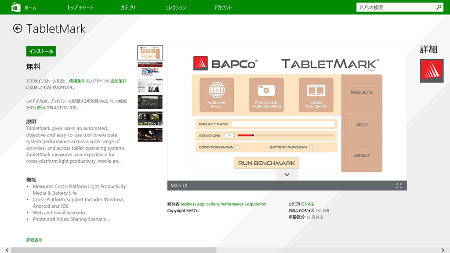The width and height of the screenshot is (450, 253).
Task: Click the 12 歳以上 age rating
Action: 315,217
